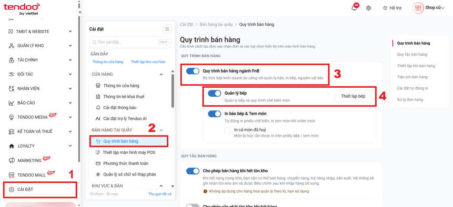Click the TENDOO MALL store icon
The height and width of the screenshot is (207, 453).
point(11,175)
